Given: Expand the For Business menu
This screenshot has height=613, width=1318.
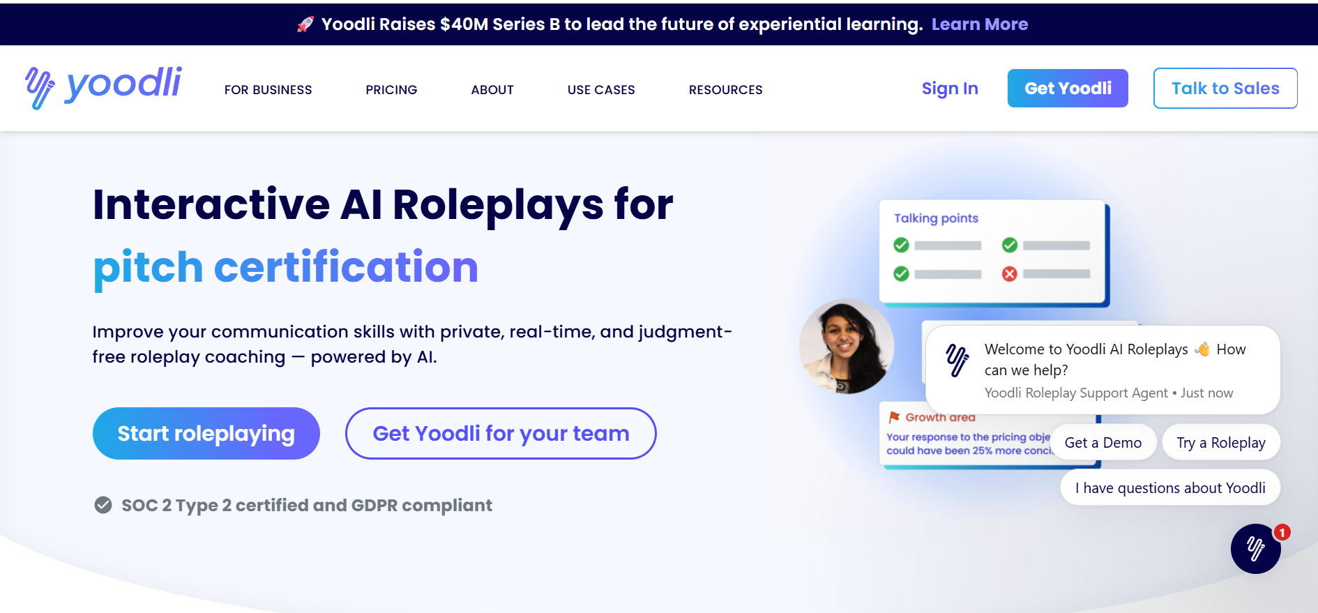Looking at the screenshot, I should click(x=268, y=90).
